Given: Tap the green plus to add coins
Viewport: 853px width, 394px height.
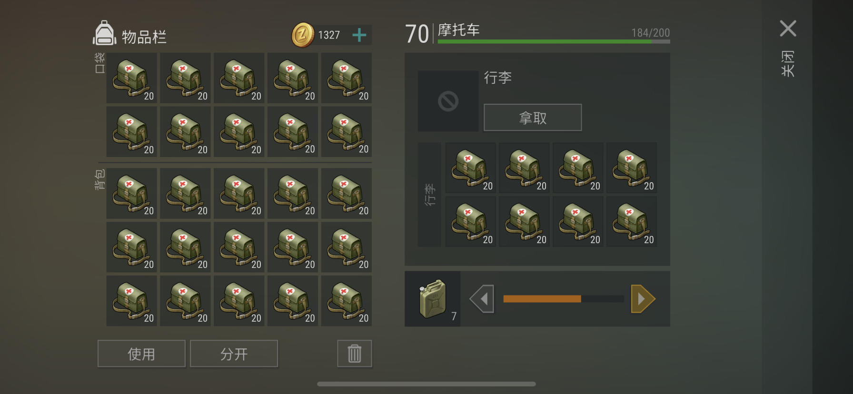Looking at the screenshot, I should click(359, 35).
